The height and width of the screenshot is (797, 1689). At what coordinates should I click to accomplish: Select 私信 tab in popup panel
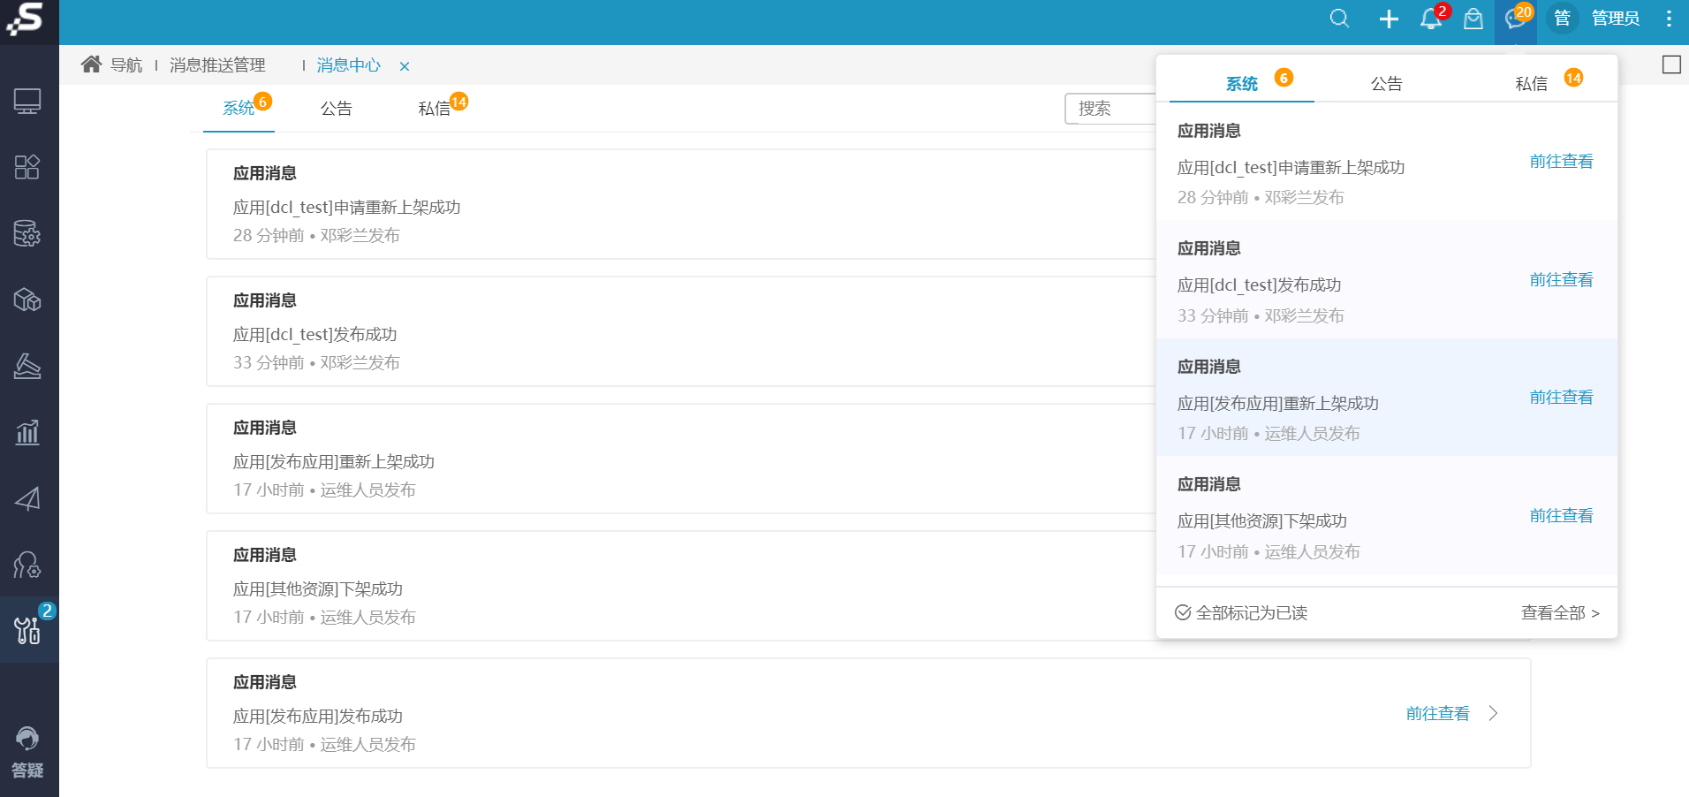tap(1532, 84)
